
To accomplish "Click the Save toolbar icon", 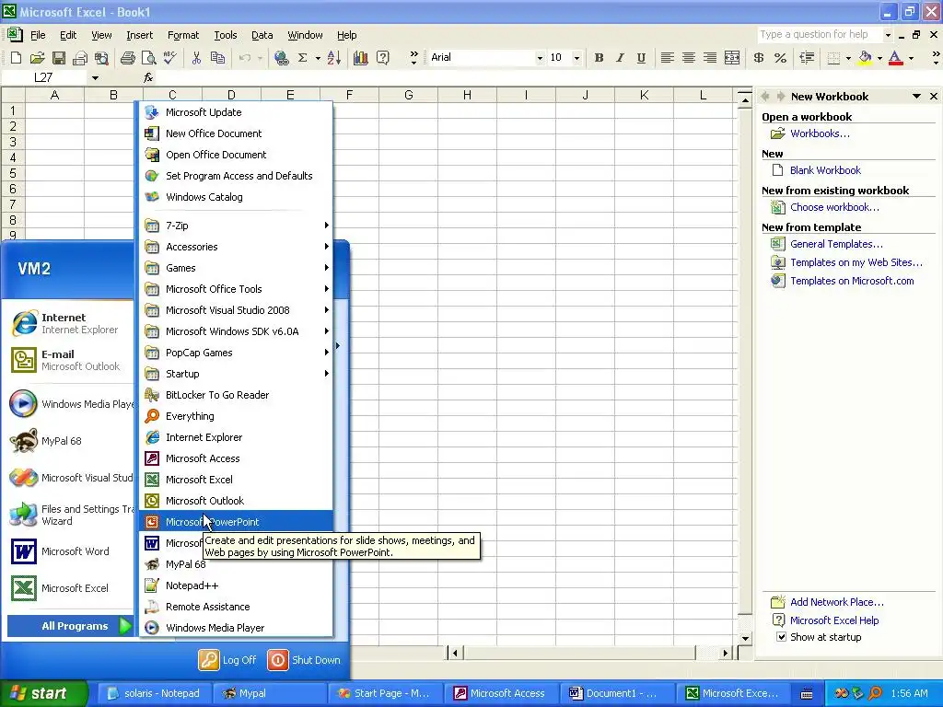I will click(x=58, y=58).
